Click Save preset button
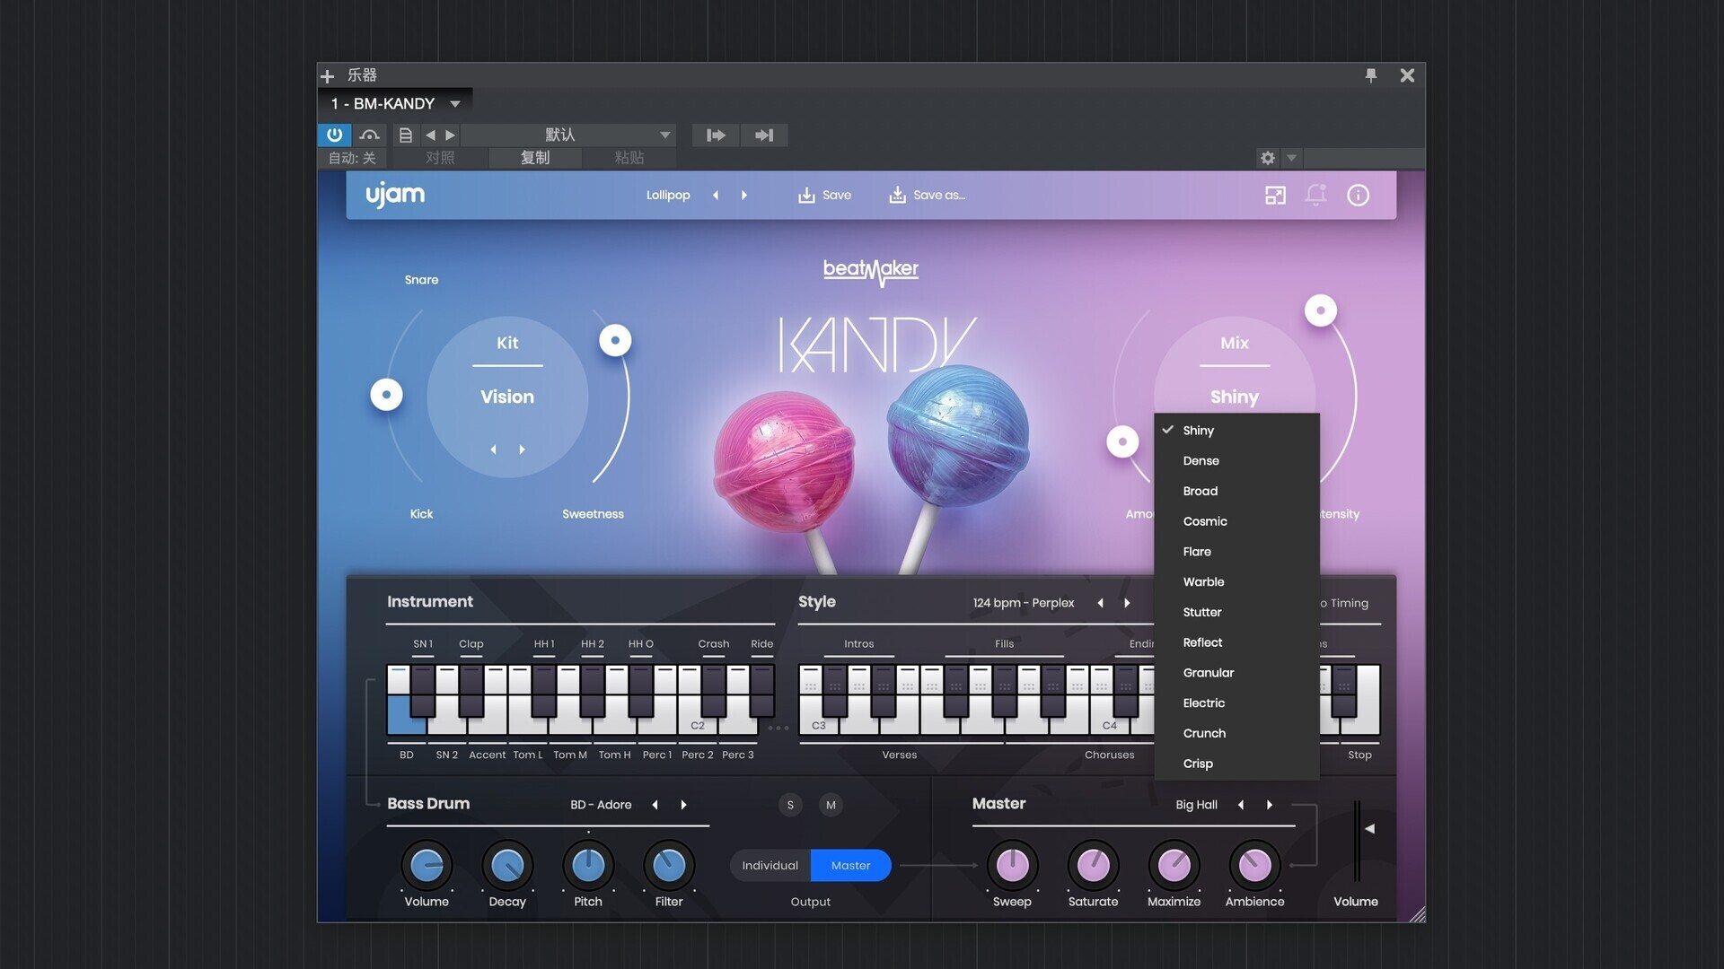This screenshot has width=1724, height=969. coord(824,195)
